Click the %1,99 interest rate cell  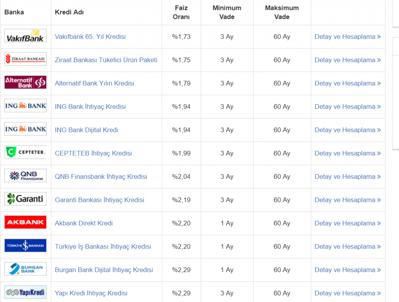(181, 154)
